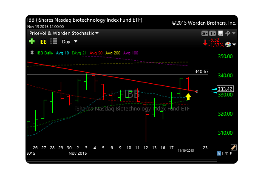
Task: Expand the color palette dropdown arrow
Action: [234, 44]
